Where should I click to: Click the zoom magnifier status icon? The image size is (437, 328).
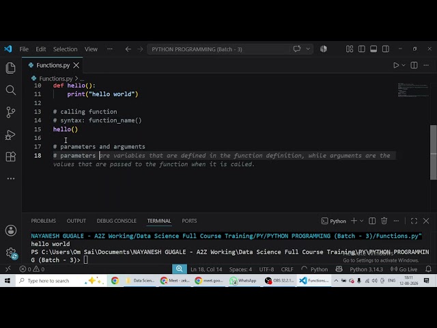pyautogui.click(x=179, y=269)
